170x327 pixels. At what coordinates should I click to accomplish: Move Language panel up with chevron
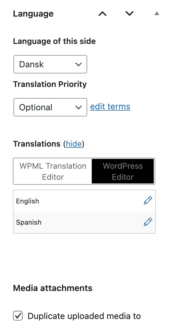point(102,14)
